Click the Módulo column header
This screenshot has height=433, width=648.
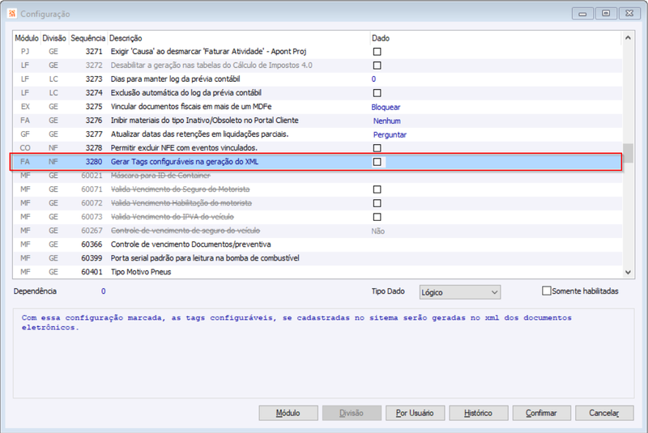(27, 38)
